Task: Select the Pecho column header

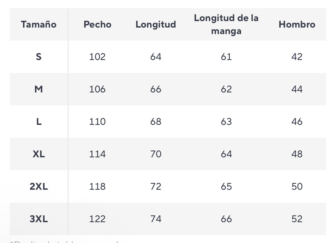Action: 97,24
